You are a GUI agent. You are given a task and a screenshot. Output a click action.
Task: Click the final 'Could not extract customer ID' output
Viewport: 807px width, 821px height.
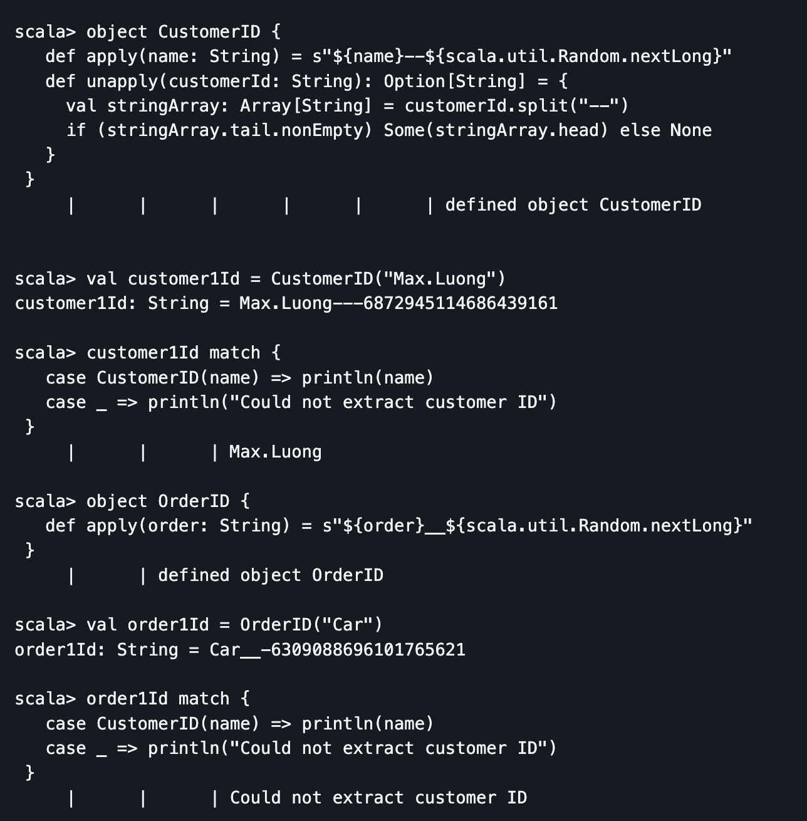pyautogui.click(x=378, y=798)
